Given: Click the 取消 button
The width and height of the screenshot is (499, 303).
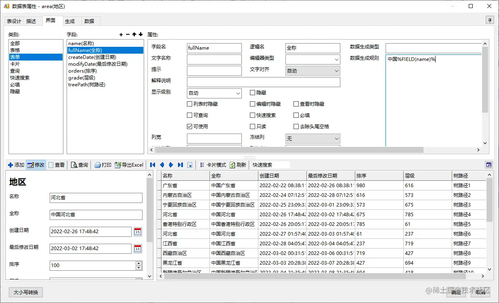Looking at the screenshot, I should [x=480, y=292].
